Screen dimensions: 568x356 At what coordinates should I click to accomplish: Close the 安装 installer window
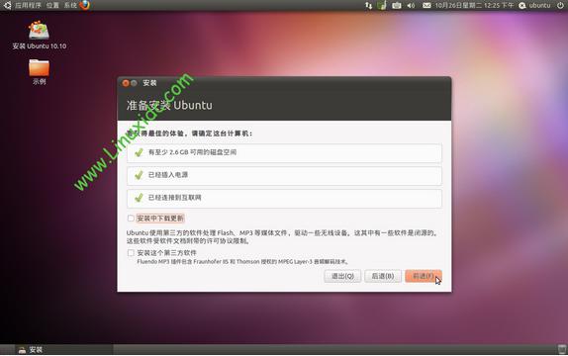point(126,83)
